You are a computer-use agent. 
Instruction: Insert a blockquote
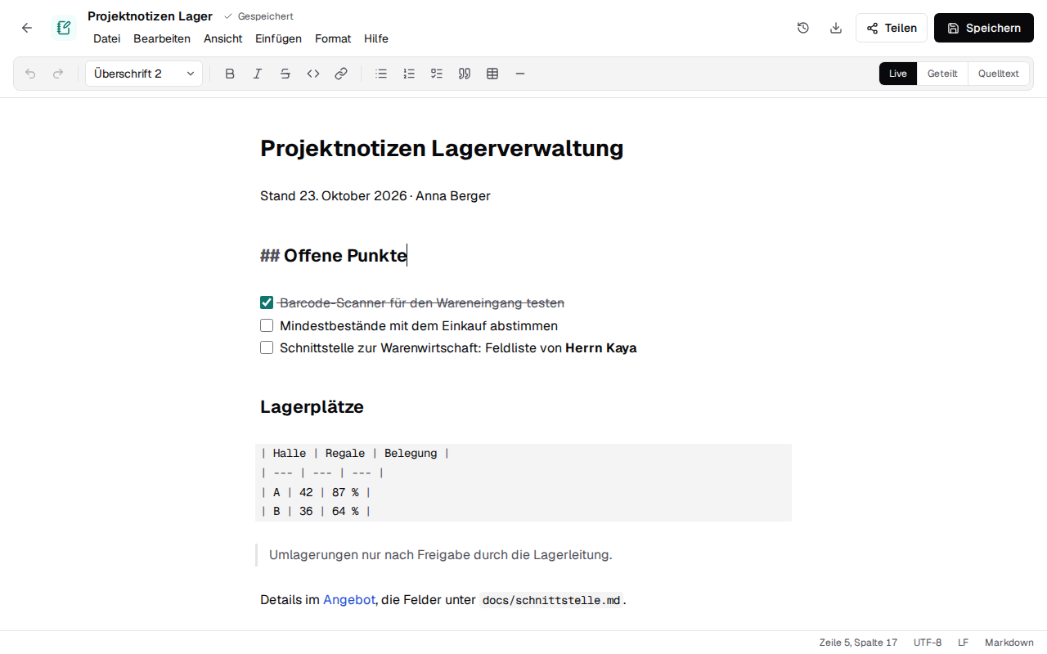pos(465,74)
